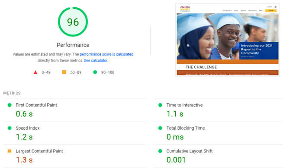Click the '1.1 s' value
This screenshot has height=168, width=283.
click(x=175, y=114)
